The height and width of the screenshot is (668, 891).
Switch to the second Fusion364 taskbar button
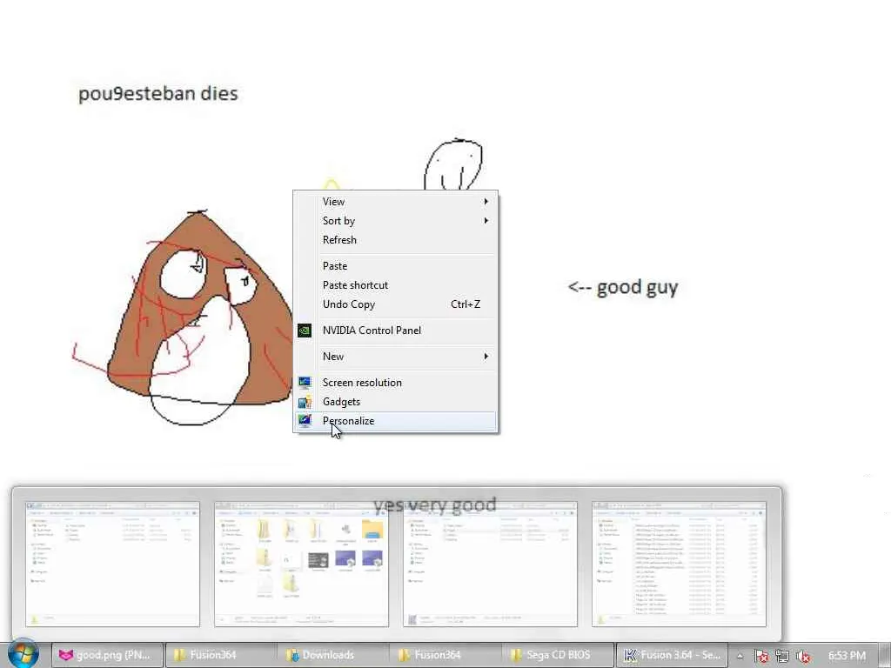pyautogui.click(x=445, y=655)
